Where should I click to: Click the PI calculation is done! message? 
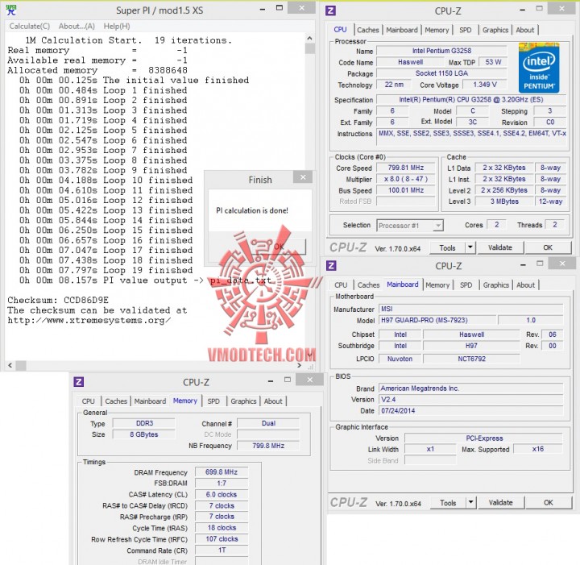click(252, 210)
